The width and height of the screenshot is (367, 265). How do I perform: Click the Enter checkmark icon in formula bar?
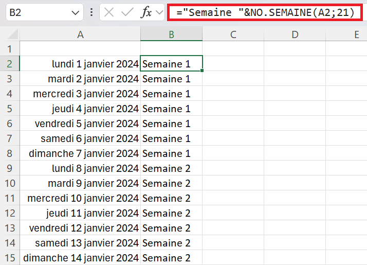tap(127, 12)
